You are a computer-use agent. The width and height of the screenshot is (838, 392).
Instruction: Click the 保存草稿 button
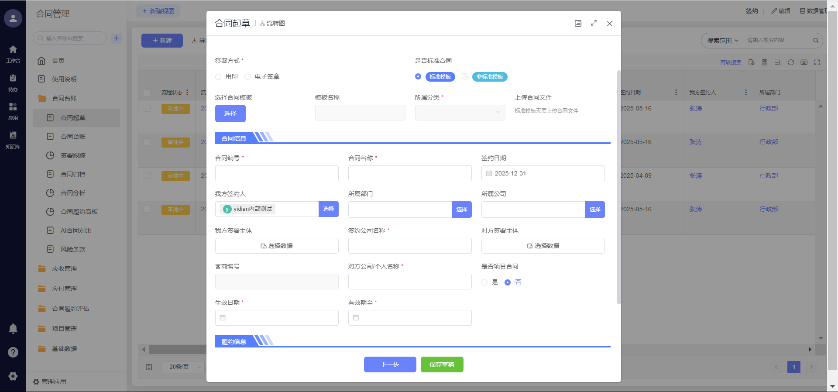click(442, 364)
